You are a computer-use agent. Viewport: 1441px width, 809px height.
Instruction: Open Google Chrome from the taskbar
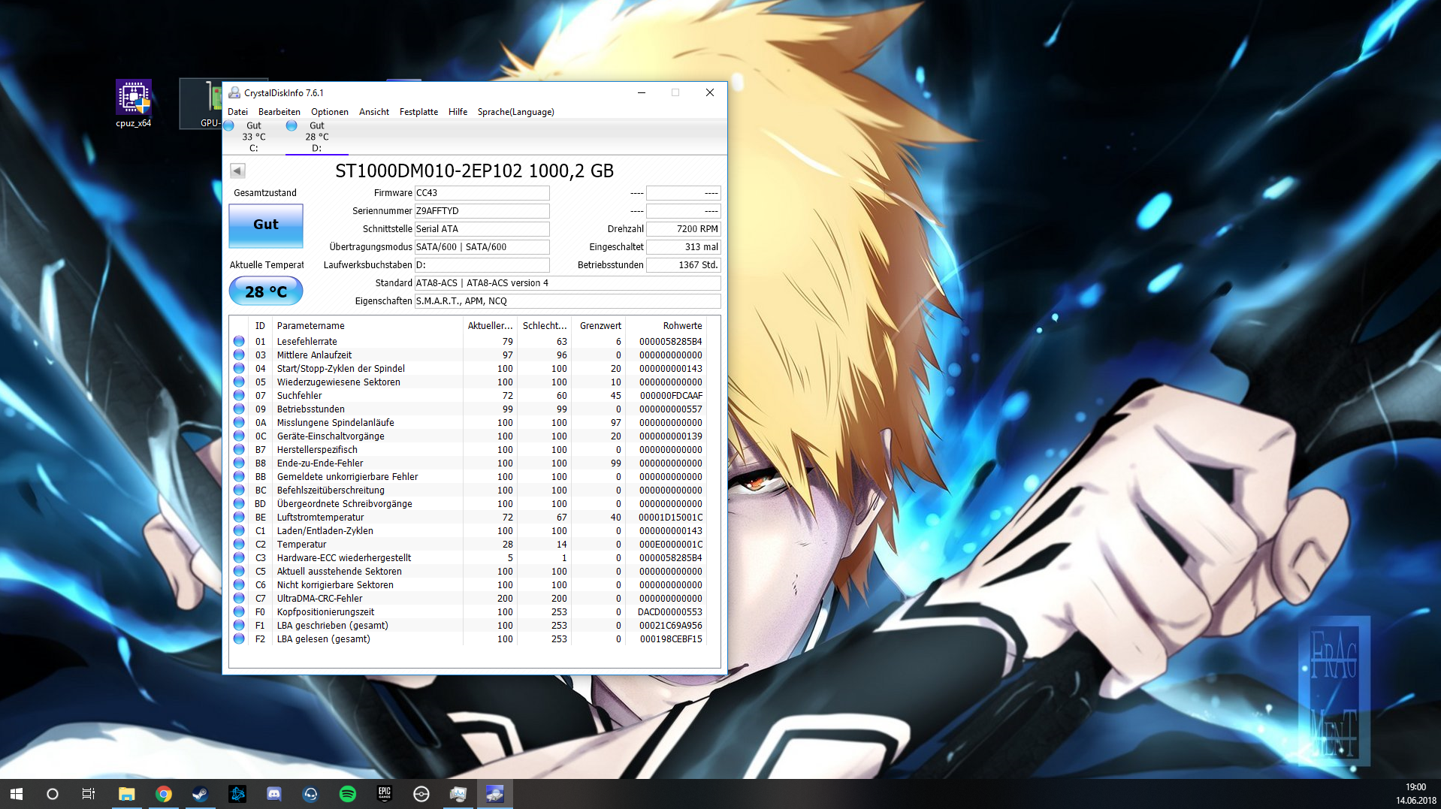pyautogui.click(x=164, y=794)
